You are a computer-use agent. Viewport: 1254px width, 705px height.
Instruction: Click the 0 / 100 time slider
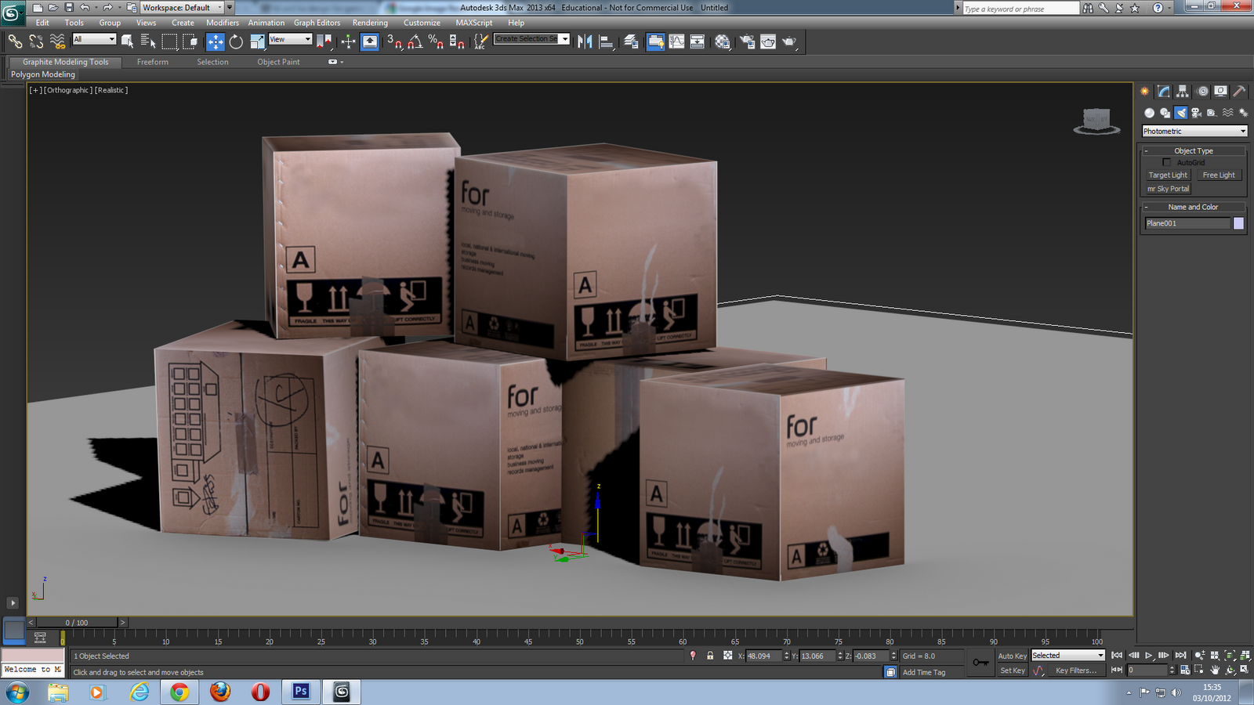click(x=77, y=623)
